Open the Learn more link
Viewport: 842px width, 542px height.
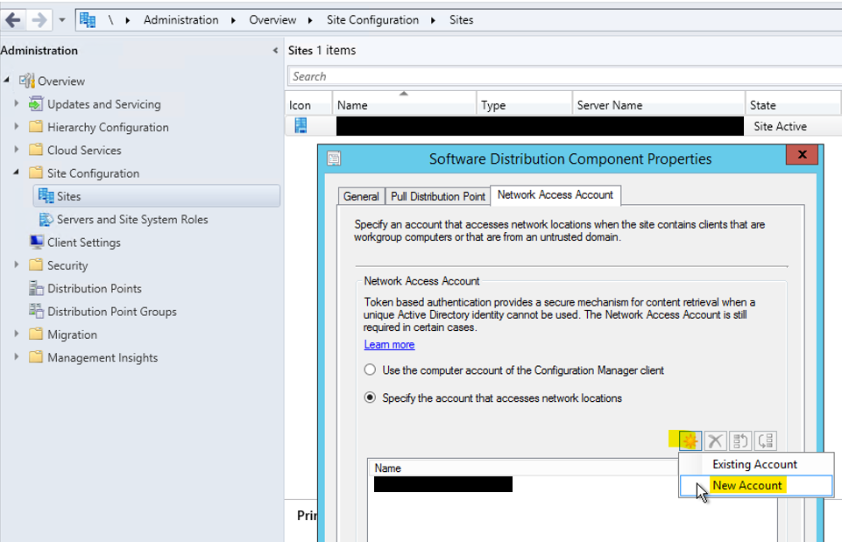click(389, 344)
